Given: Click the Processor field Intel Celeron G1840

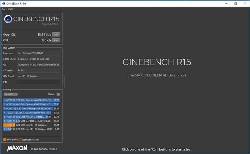Looking at the screenshot, I should click(x=38, y=53).
